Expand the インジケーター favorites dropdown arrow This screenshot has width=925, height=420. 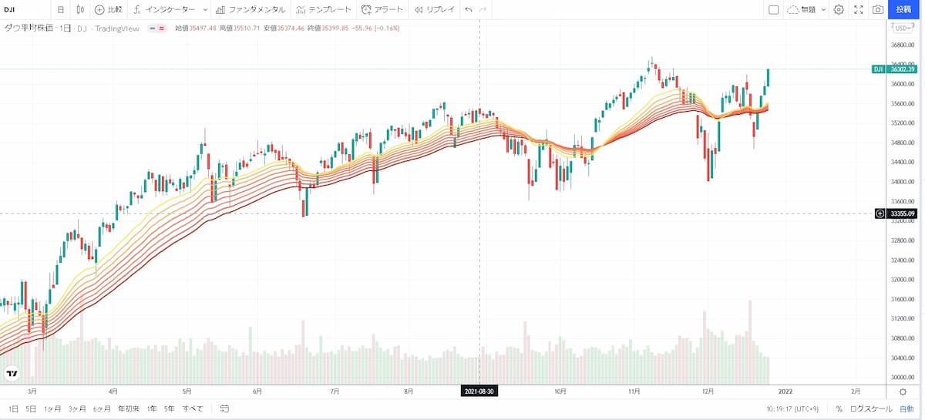click(204, 10)
